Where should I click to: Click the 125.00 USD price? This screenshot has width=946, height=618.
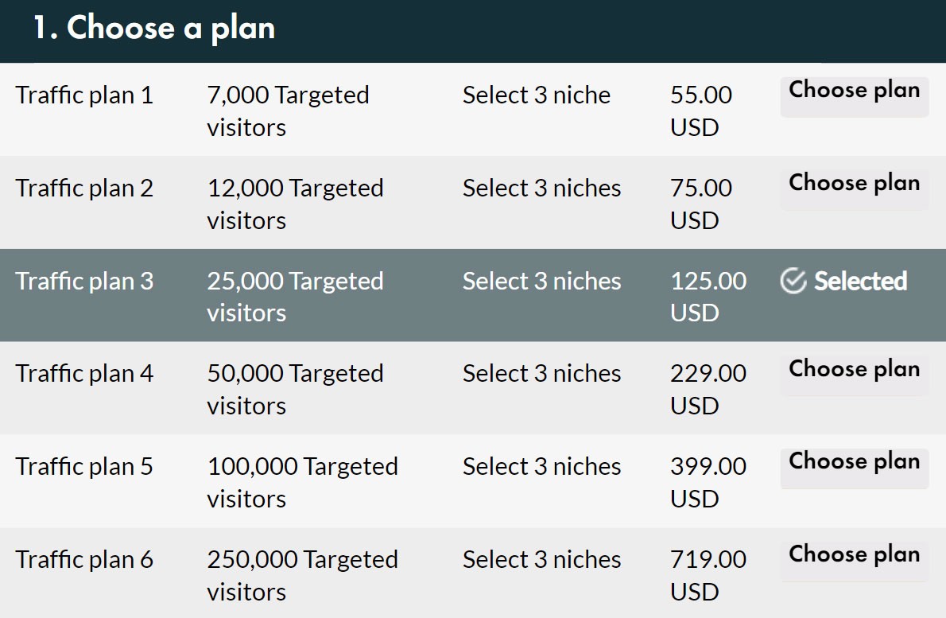pyautogui.click(x=708, y=297)
